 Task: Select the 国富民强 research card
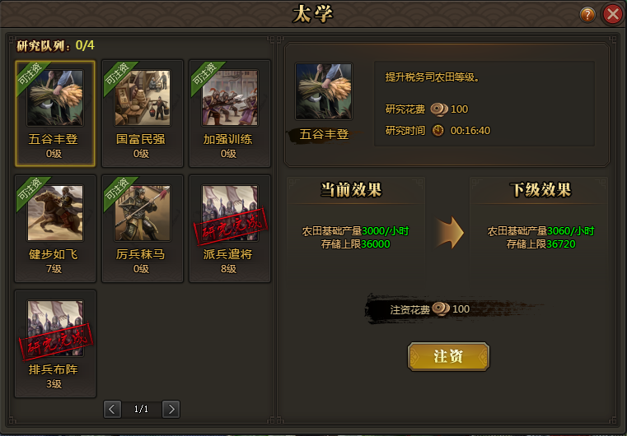(x=143, y=114)
